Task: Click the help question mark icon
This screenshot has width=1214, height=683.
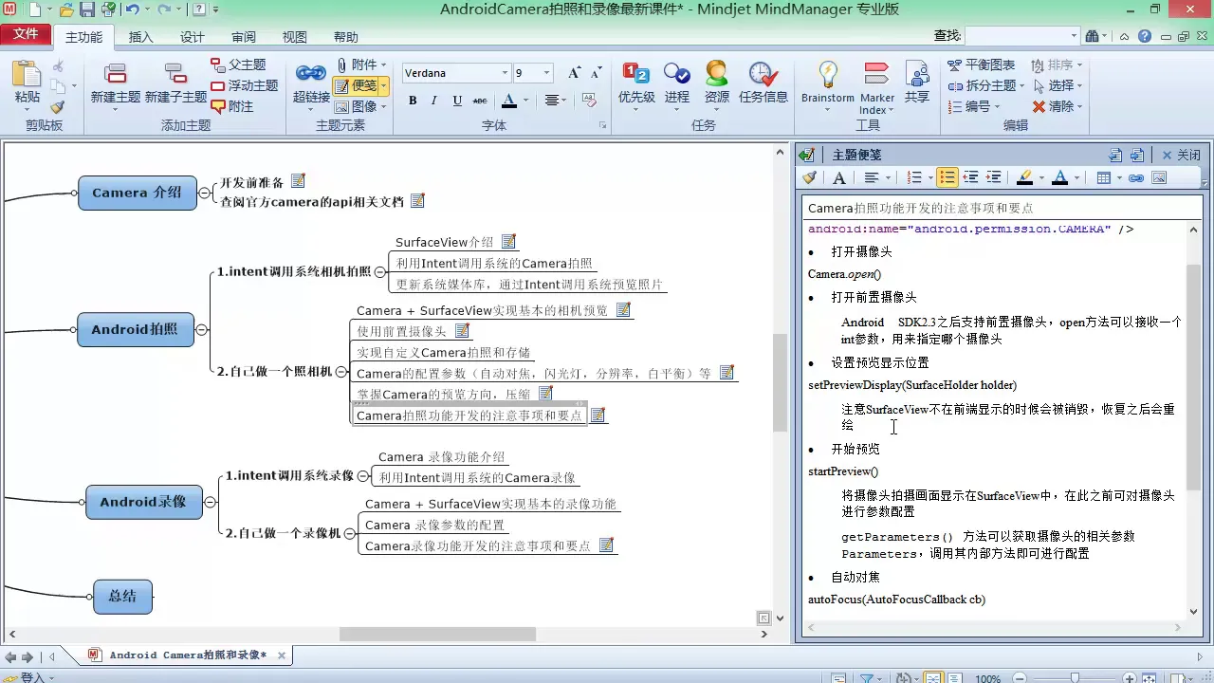Action: coord(1146,36)
